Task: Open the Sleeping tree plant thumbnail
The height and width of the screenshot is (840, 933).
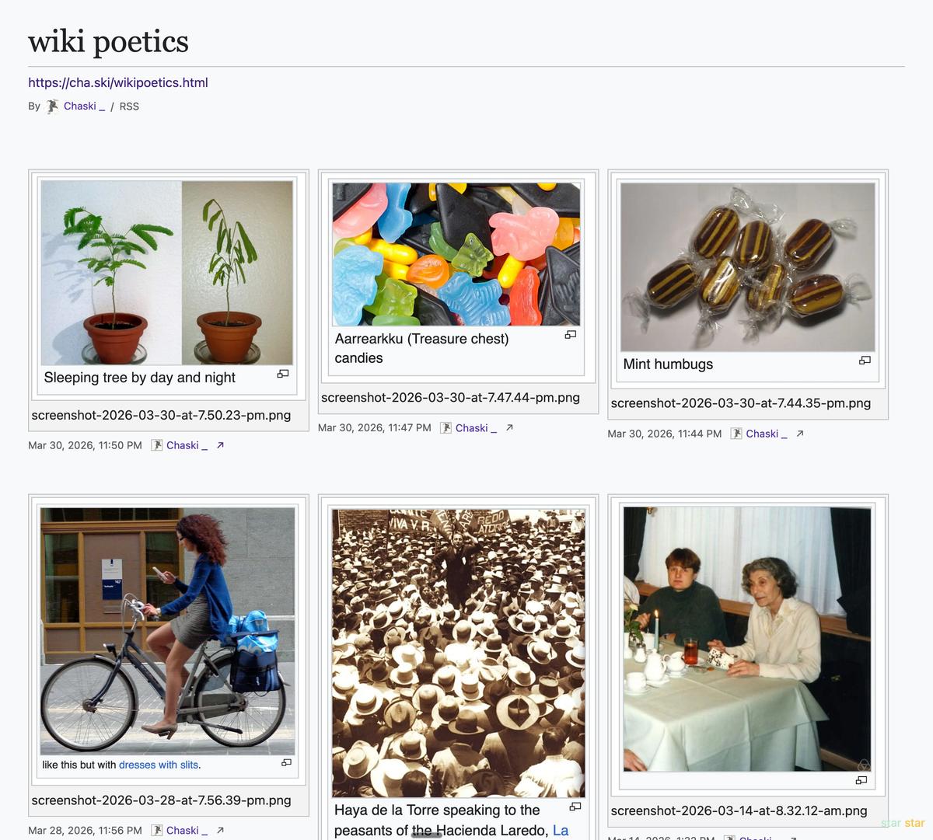Action: [x=167, y=273]
